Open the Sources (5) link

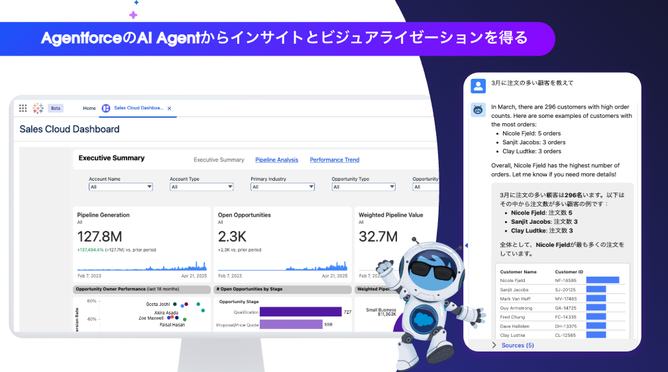point(518,345)
